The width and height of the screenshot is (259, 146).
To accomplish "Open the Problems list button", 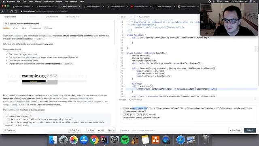I will (x=10, y=130).
